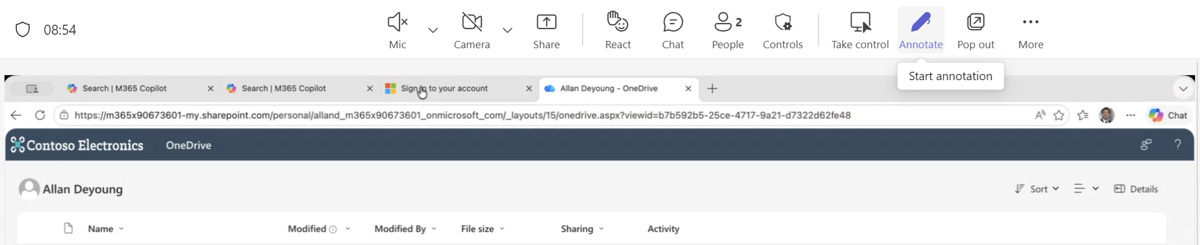Open the Details pane
This screenshot has height=245, width=1200.
pos(1136,189)
